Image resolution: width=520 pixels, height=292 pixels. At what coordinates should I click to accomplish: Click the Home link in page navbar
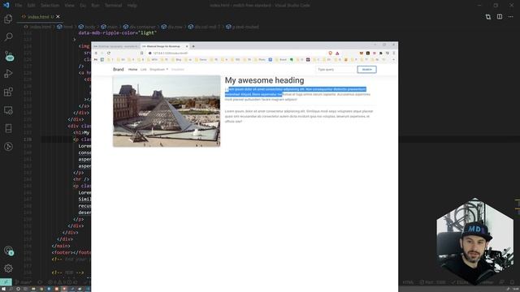tap(132, 70)
